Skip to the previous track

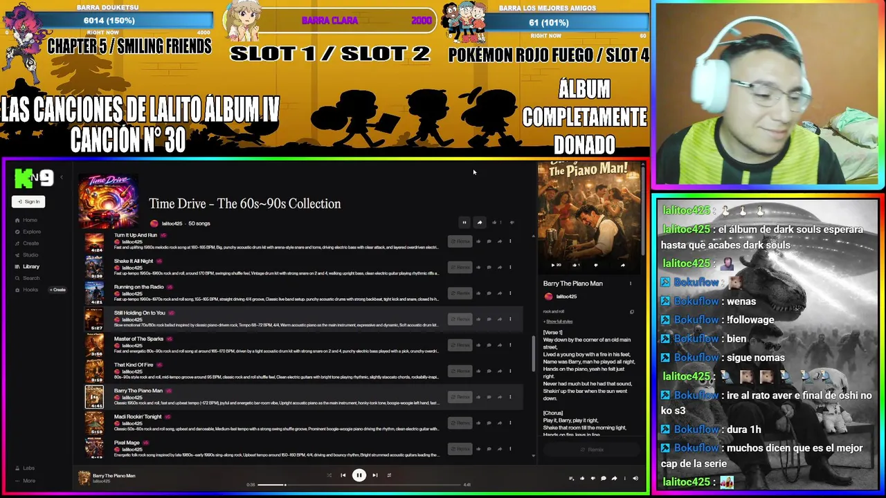pyautogui.click(x=343, y=475)
